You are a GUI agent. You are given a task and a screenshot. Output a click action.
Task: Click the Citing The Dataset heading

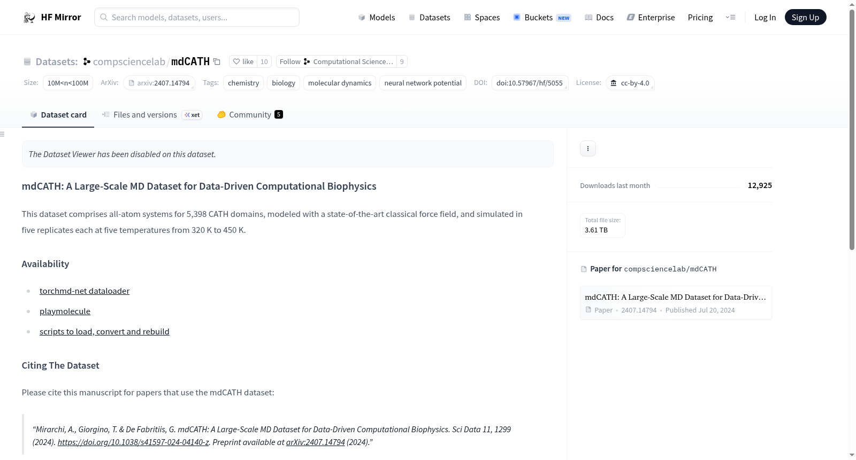[60, 365]
